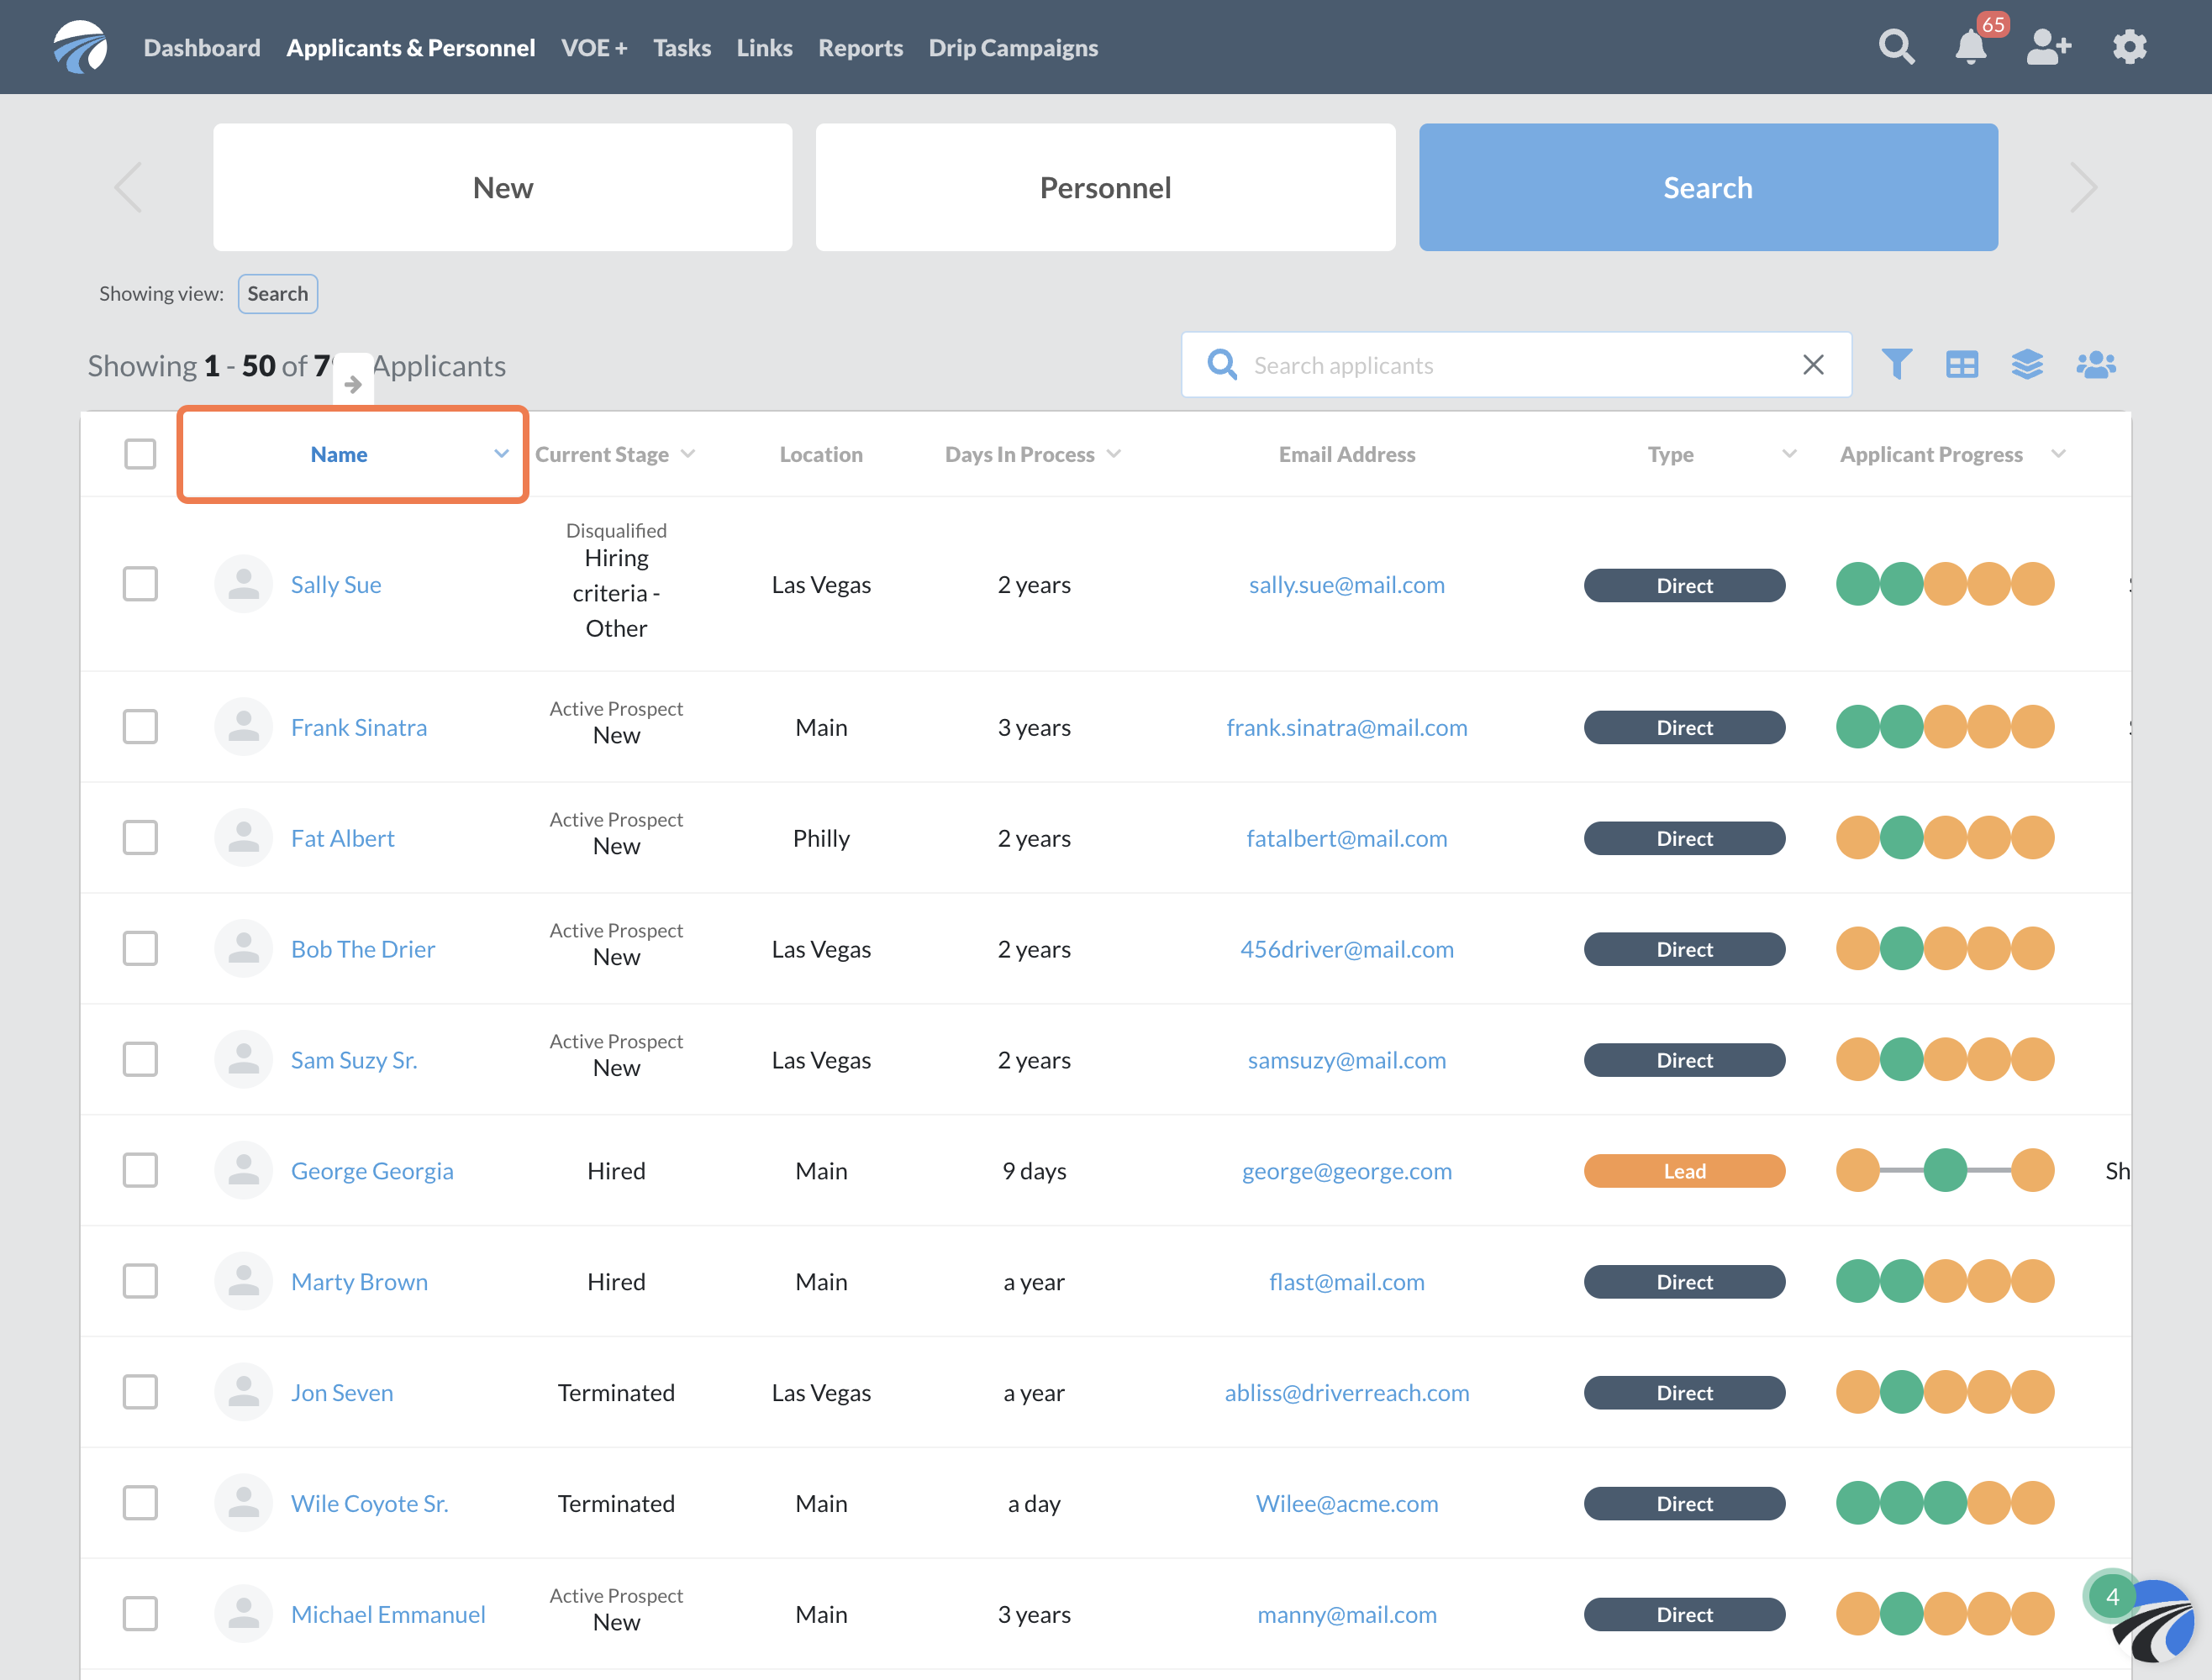Click the group of people icon
The image size is (2212, 1680).
pyautogui.click(x=2096, y=364)
